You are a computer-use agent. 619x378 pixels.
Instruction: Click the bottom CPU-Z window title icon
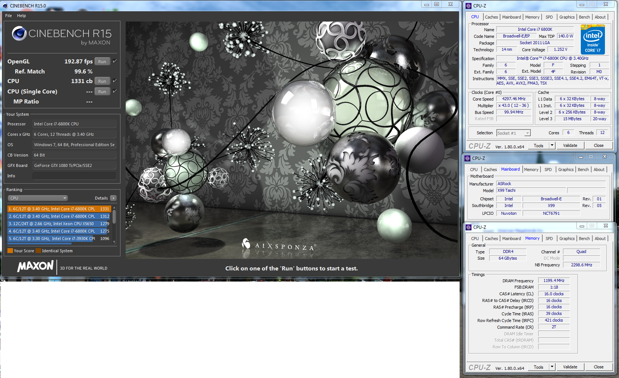[x=469, y=227]
